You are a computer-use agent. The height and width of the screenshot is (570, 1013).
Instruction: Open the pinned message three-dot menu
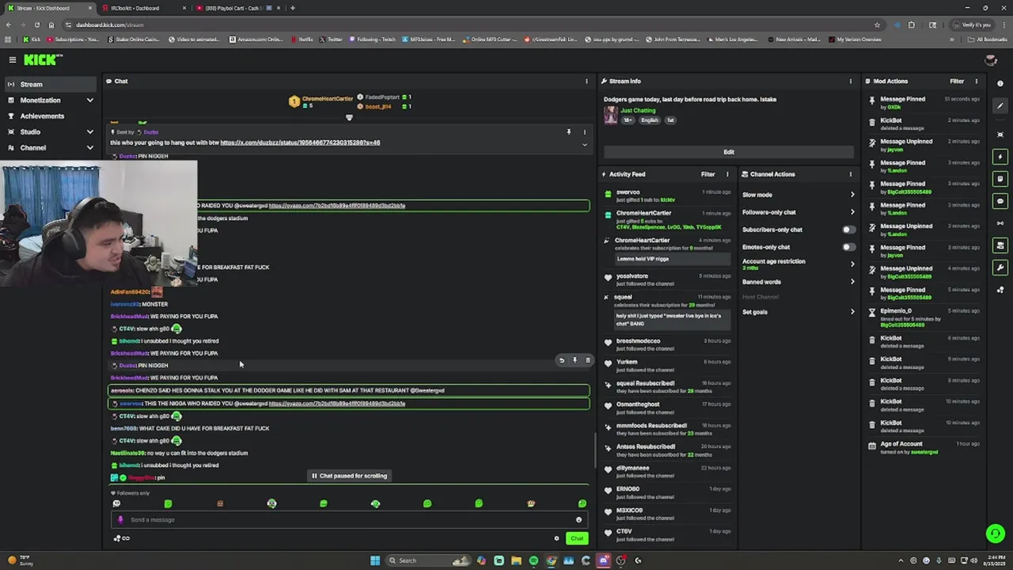click(x=585, y=132)
